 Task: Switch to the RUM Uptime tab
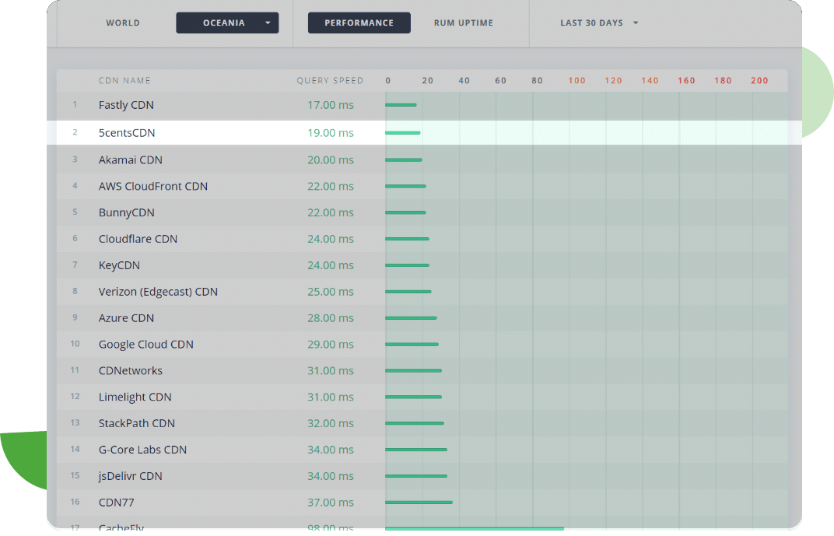463,23
